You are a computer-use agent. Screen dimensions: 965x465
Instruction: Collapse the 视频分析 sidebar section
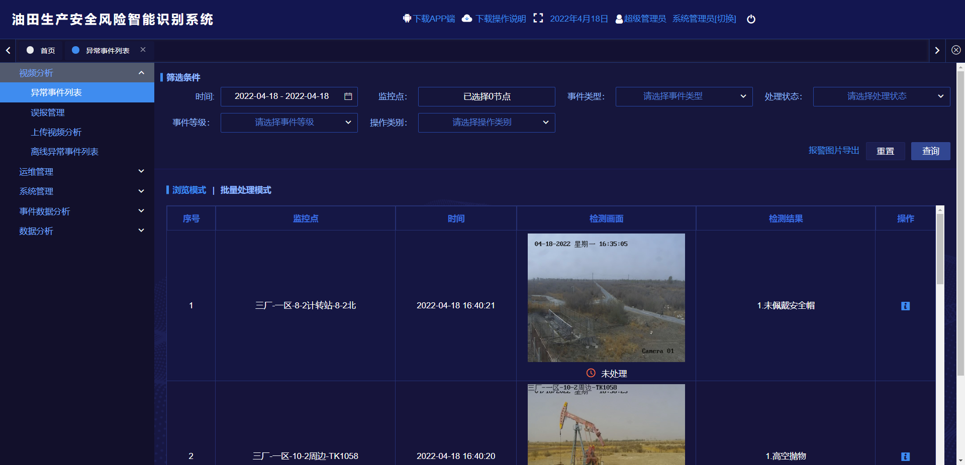[77, 73]
